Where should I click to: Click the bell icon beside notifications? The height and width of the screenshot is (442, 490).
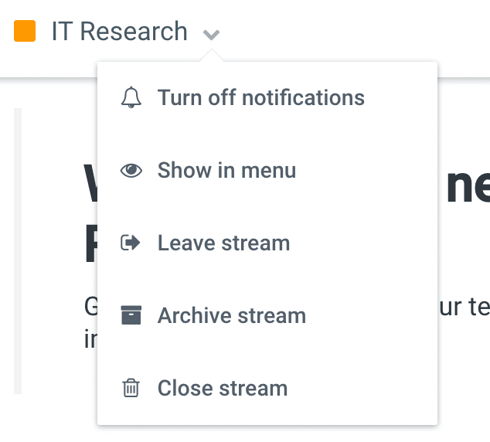coord(131,98)
